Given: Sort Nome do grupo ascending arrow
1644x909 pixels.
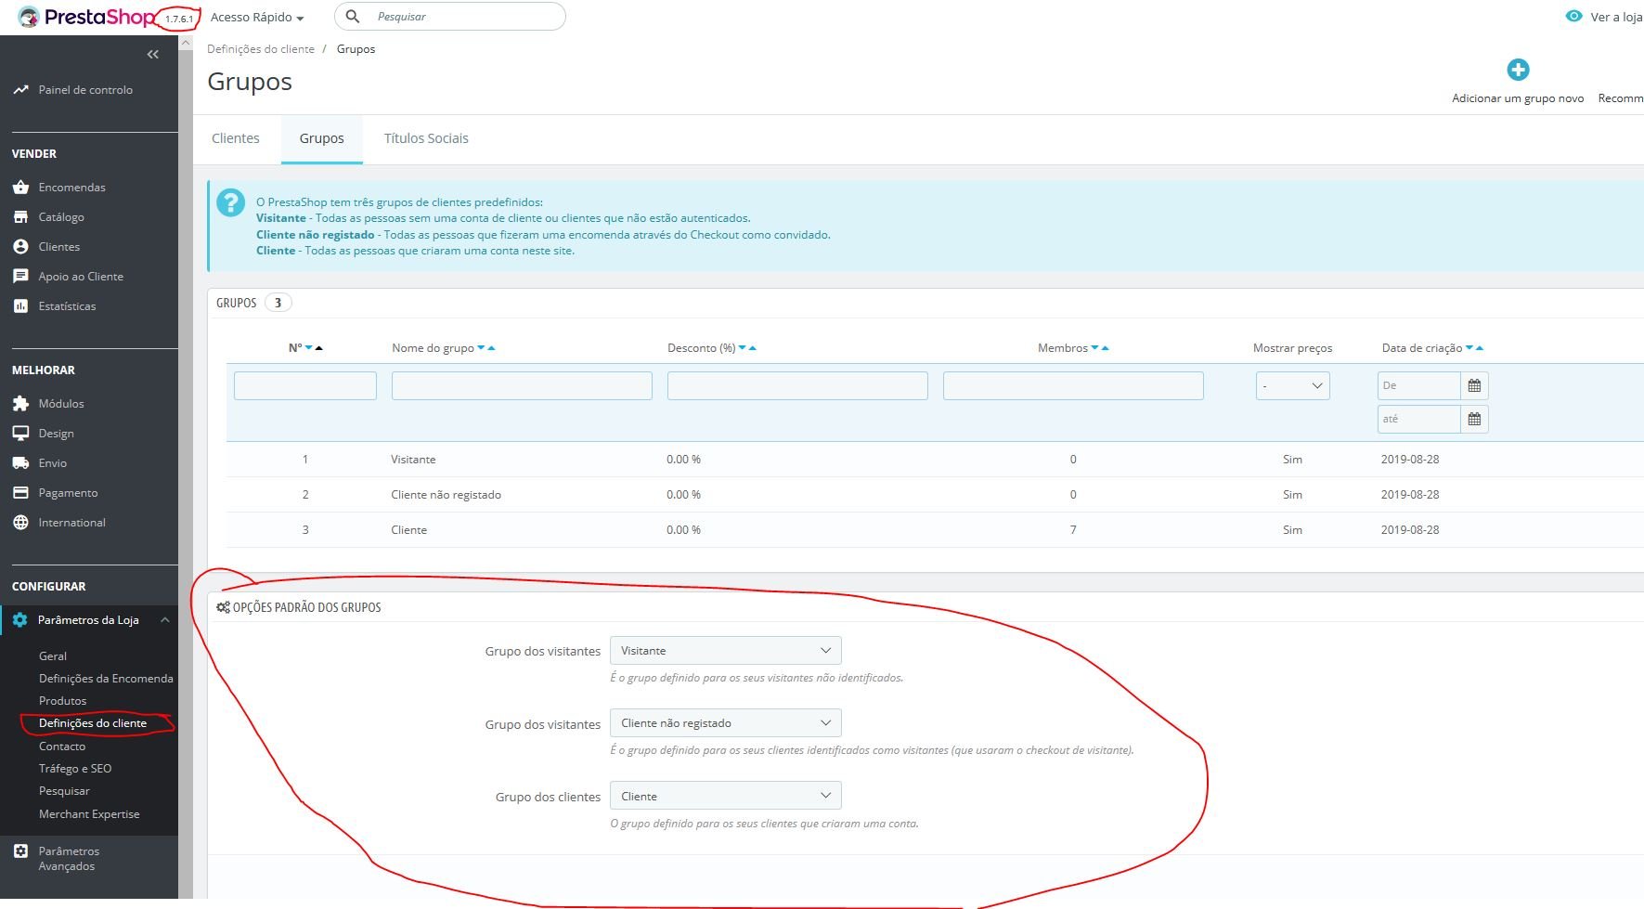Looking at the screenshot, I should 491,348.
